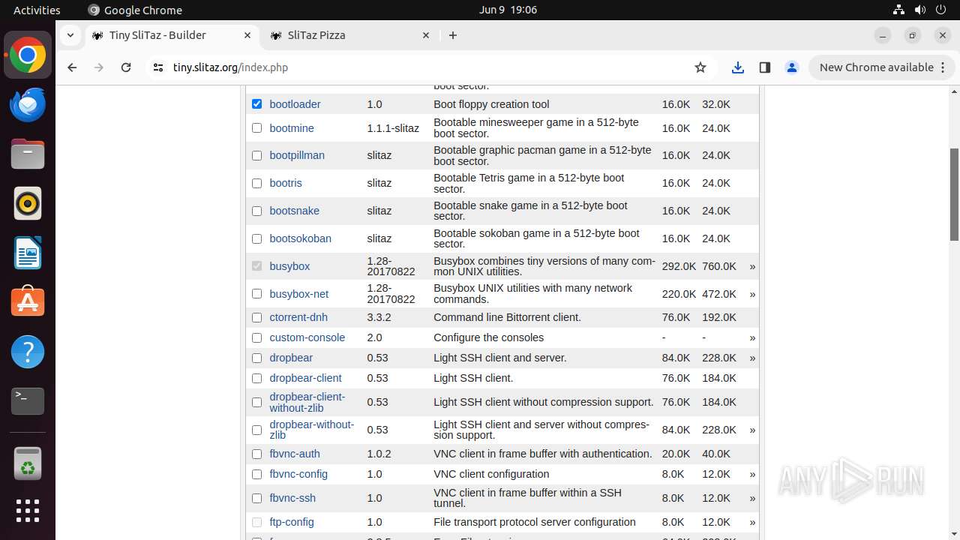The image size is (960, 540).
Task: Toggle Chrome side panel
Action: 764,67
